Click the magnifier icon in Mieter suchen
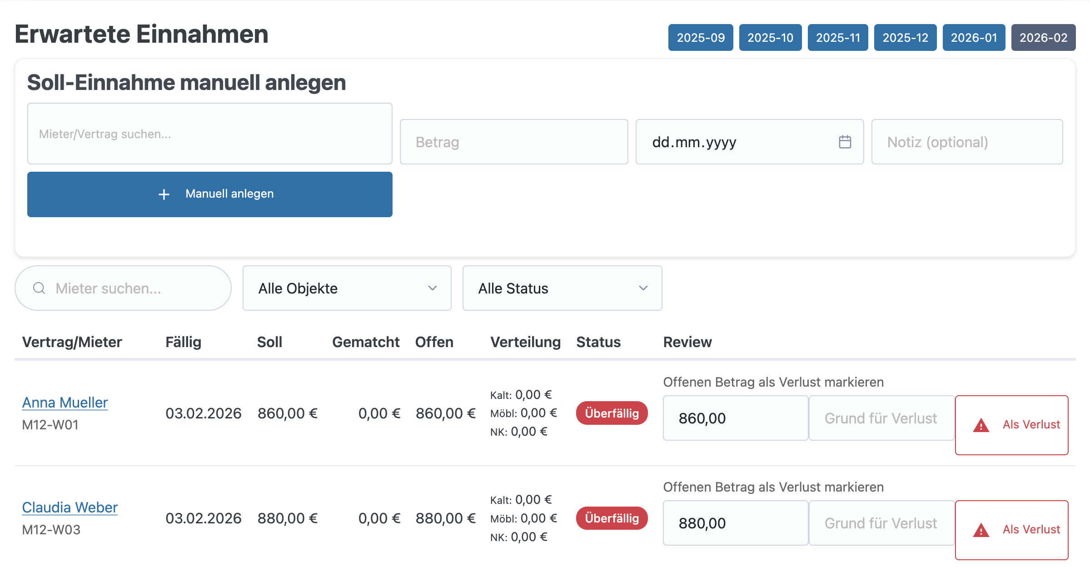This screenshot has width=1090, height=567. [40, 288]
